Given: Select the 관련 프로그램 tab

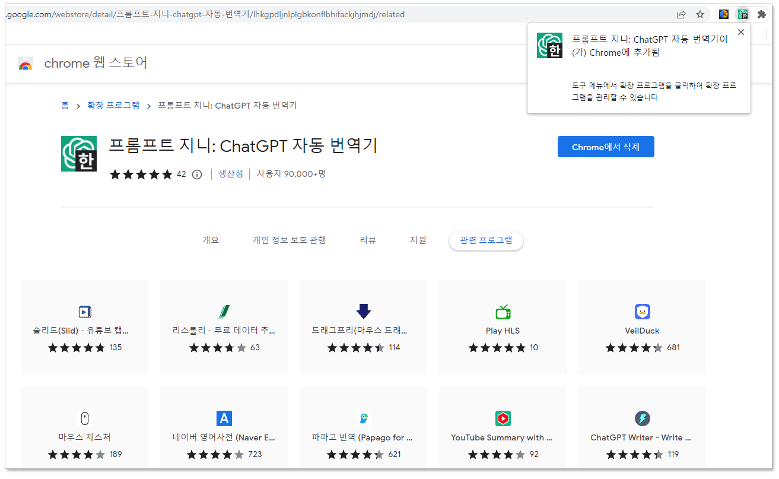Looking at the screenshot, I should click(x=486, y=240).
